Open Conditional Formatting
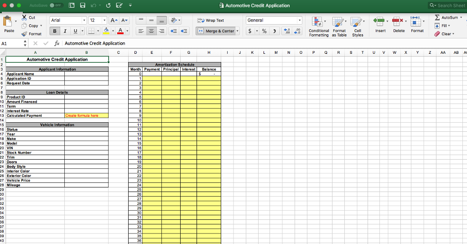The height and width of the screenshot is (244, 467). coord(319,26)
